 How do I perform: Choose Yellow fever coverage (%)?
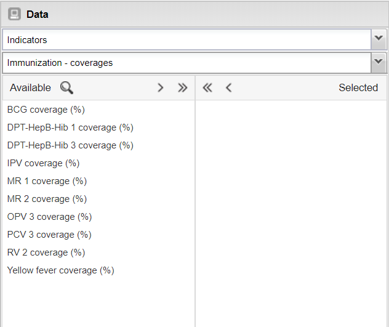tap(60, 270)
